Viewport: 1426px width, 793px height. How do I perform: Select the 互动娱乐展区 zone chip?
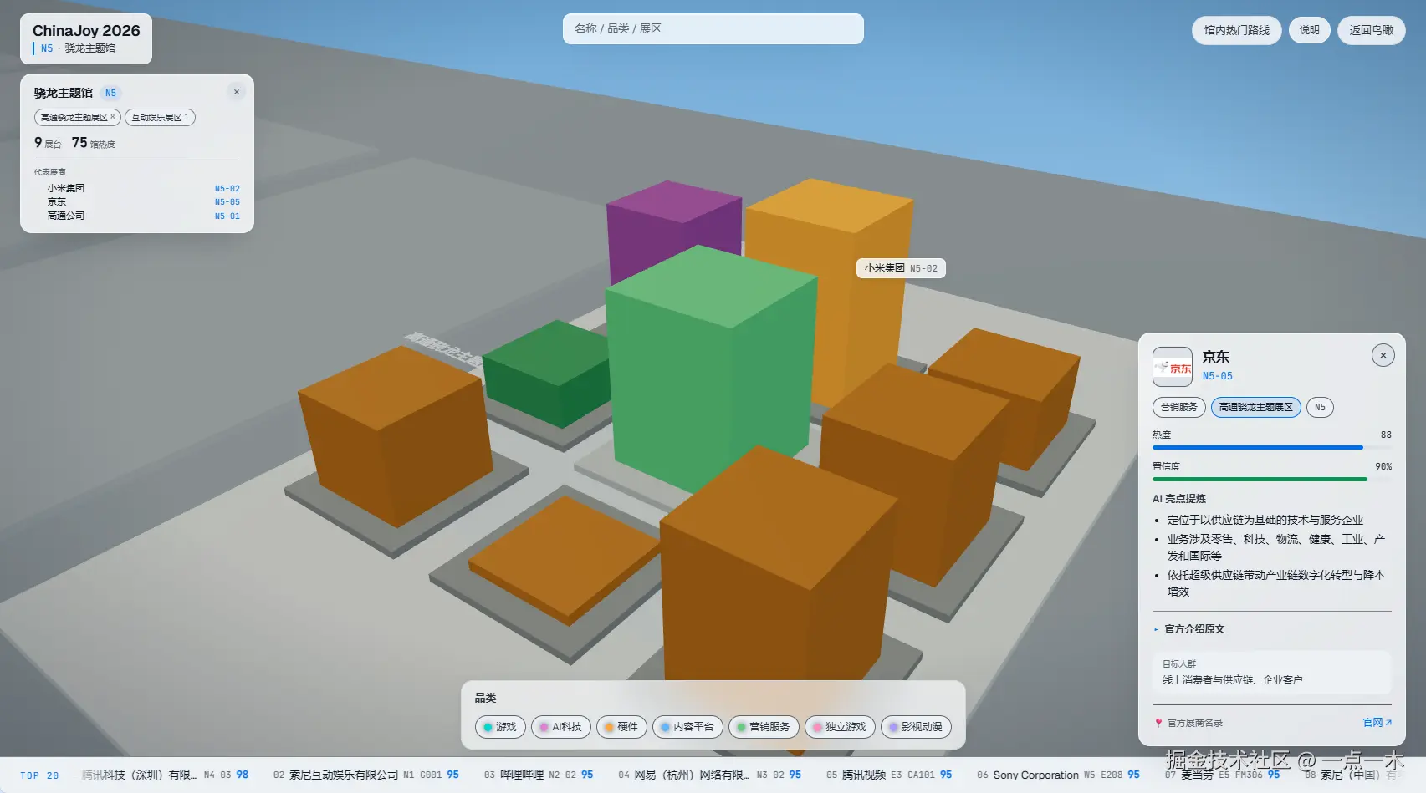(160, 118)
